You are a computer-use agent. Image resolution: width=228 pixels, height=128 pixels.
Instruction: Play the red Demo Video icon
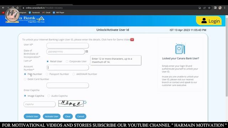click(132, 39)
